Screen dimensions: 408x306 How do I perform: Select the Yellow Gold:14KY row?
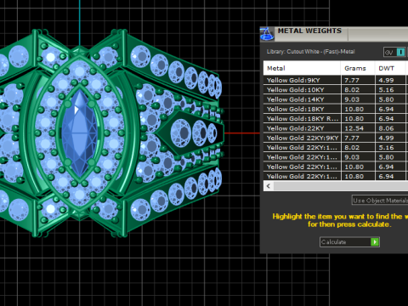pos(336,99)
